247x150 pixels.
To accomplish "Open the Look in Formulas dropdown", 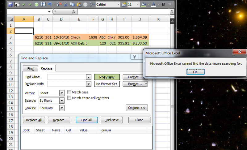I will (x=62, y=108).
